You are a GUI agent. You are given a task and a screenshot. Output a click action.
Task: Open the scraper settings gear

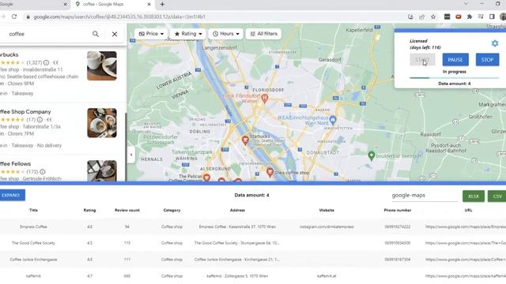point(495,43)
